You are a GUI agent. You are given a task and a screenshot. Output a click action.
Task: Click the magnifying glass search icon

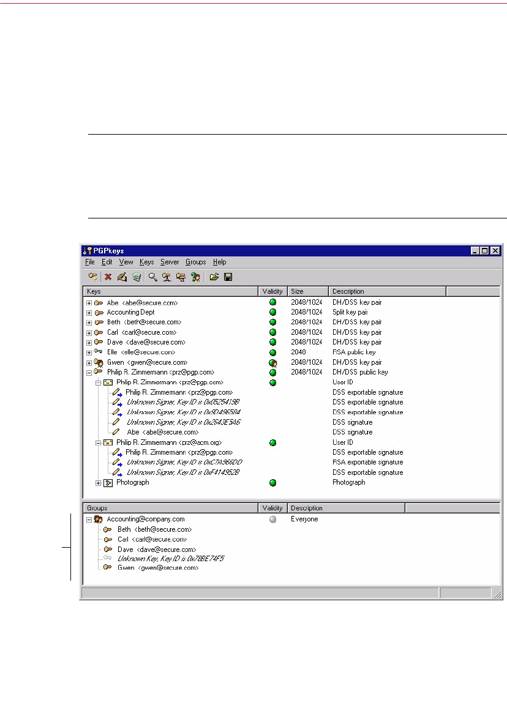pyautogui.click(x=152, y=277)
